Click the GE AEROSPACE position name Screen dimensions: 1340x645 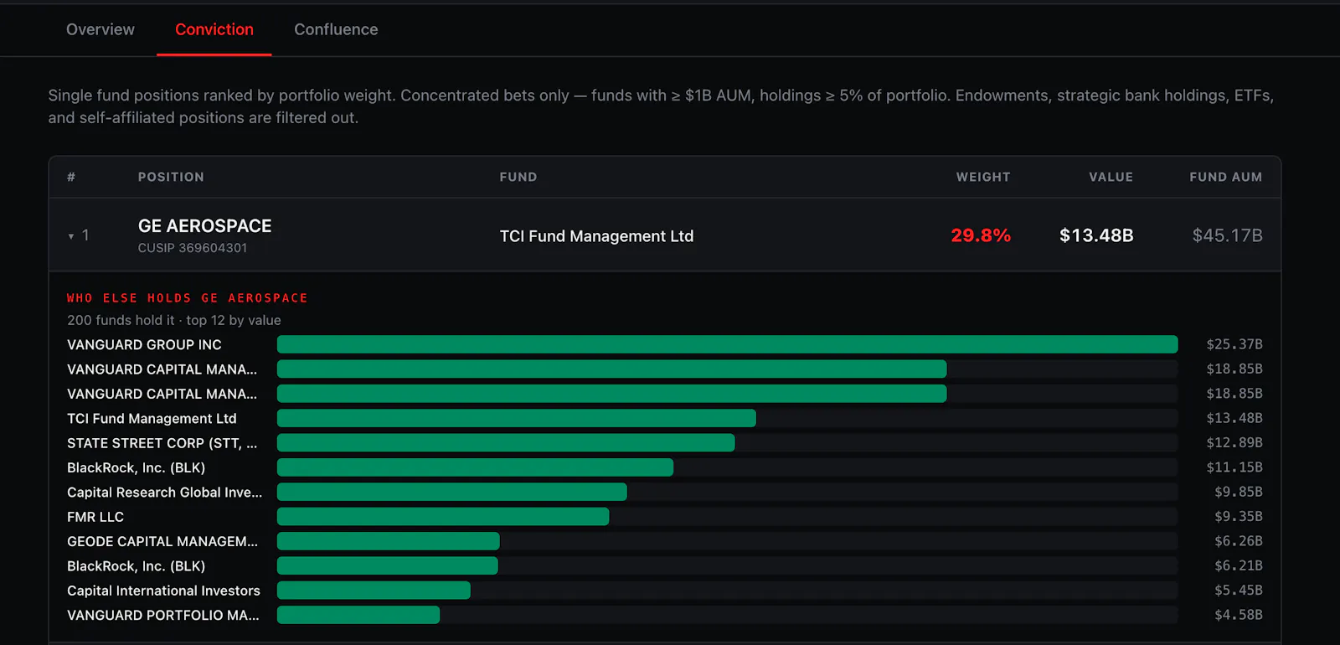204,226
